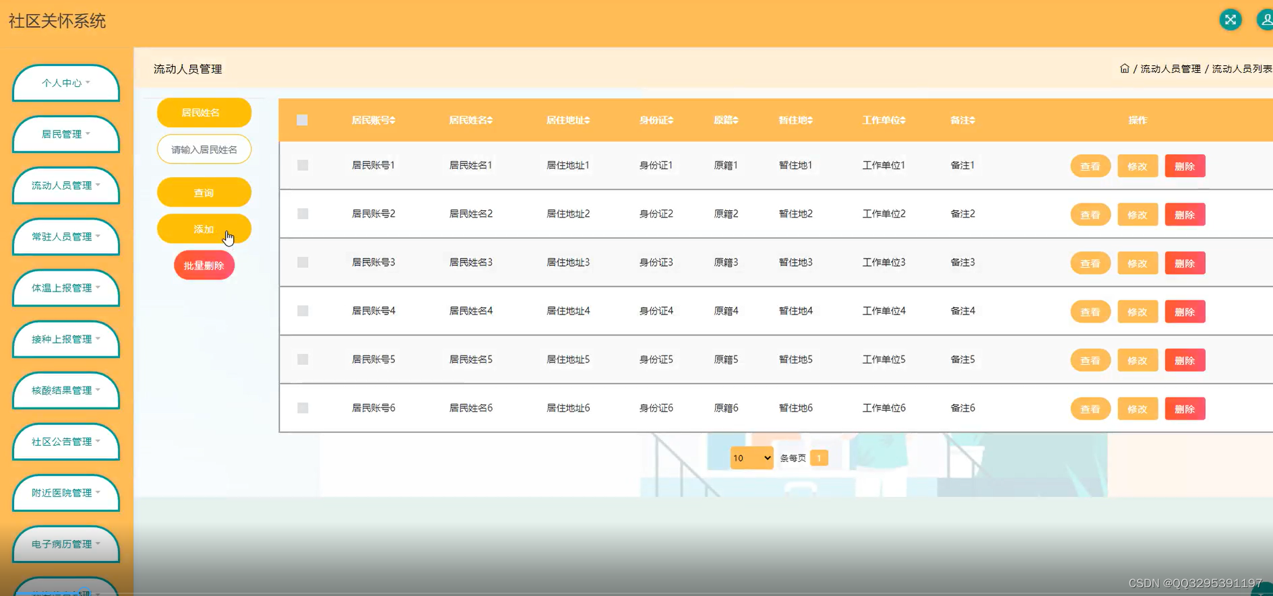Click the 请输入居民姓名 input field
The width and height of the screenshot is (1273, 596).
click(x=204, y=150)
